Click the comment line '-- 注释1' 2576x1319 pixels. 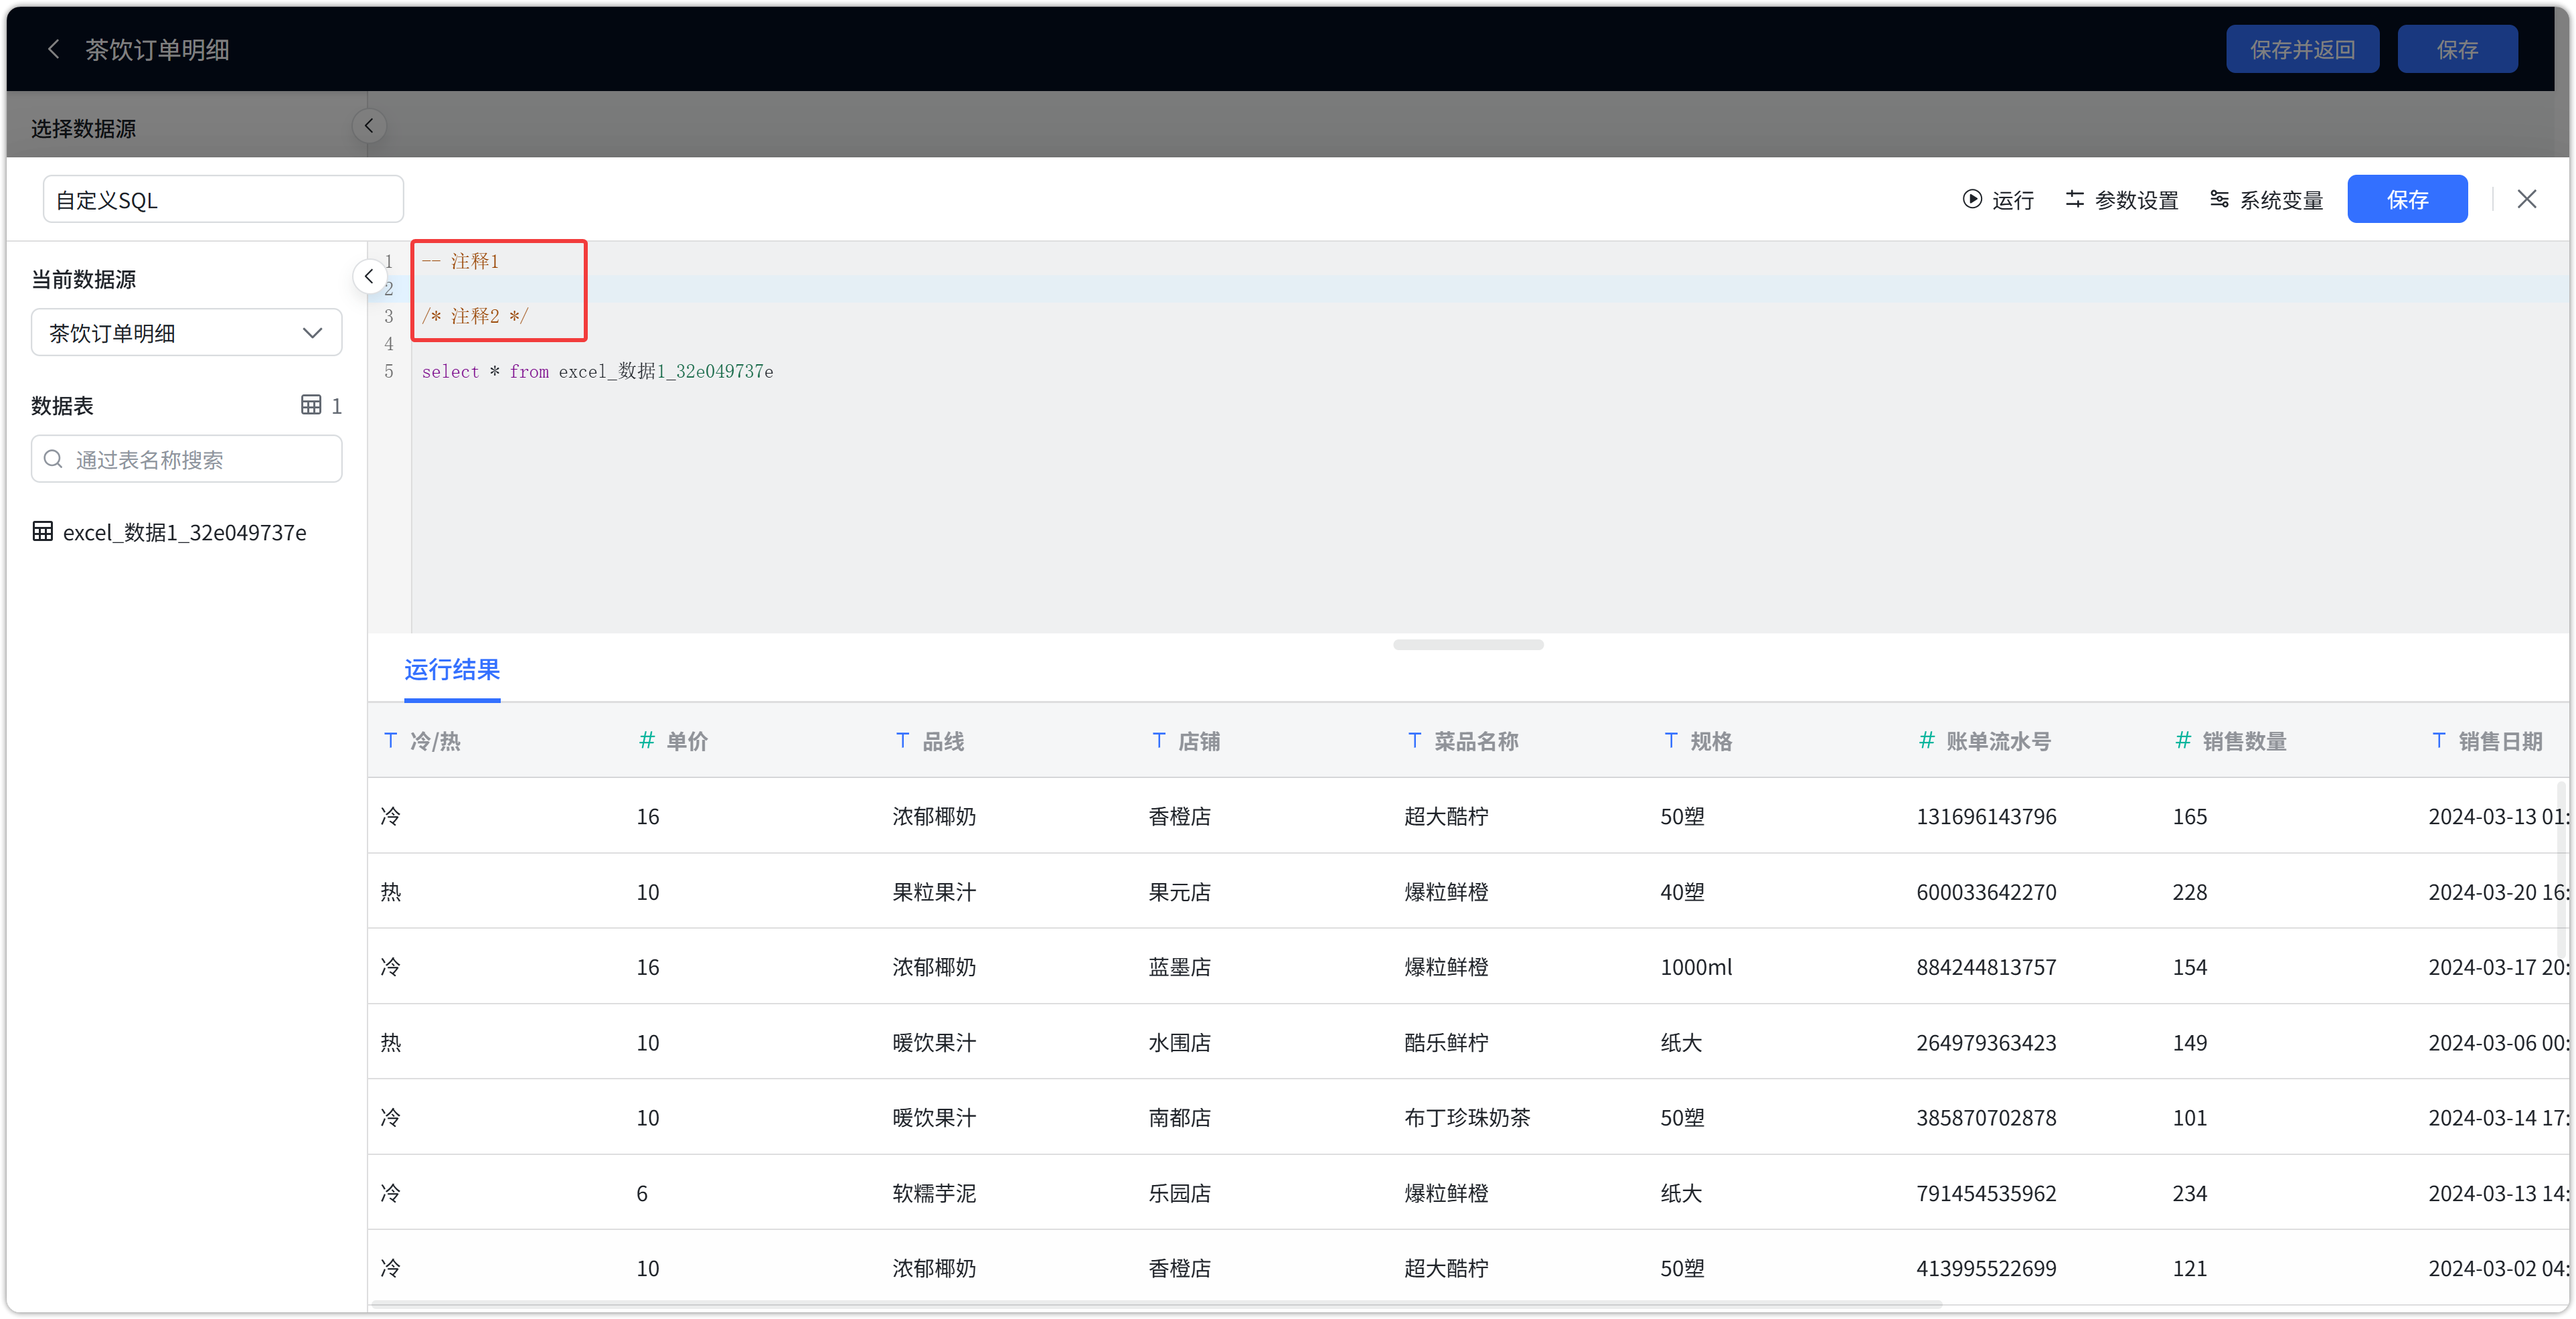click(x=460, y=261)
